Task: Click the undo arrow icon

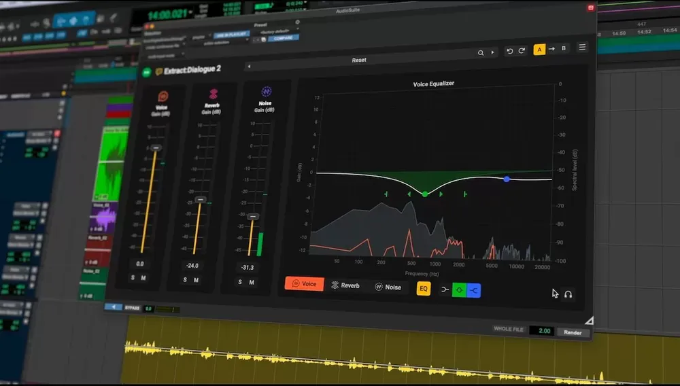Action: click(x=509, y=51)
